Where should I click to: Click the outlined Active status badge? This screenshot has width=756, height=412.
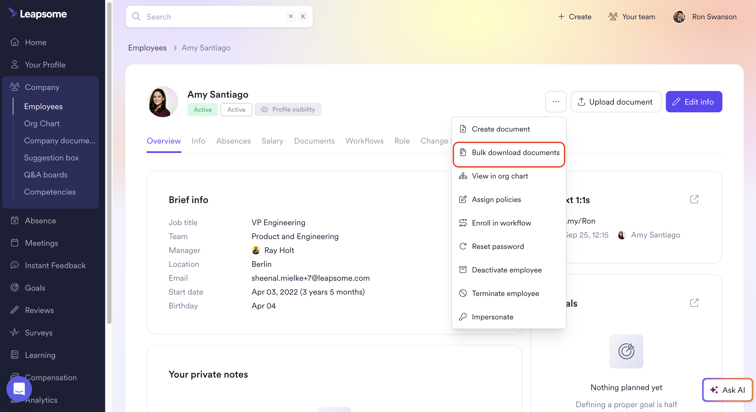pos(236,109)
